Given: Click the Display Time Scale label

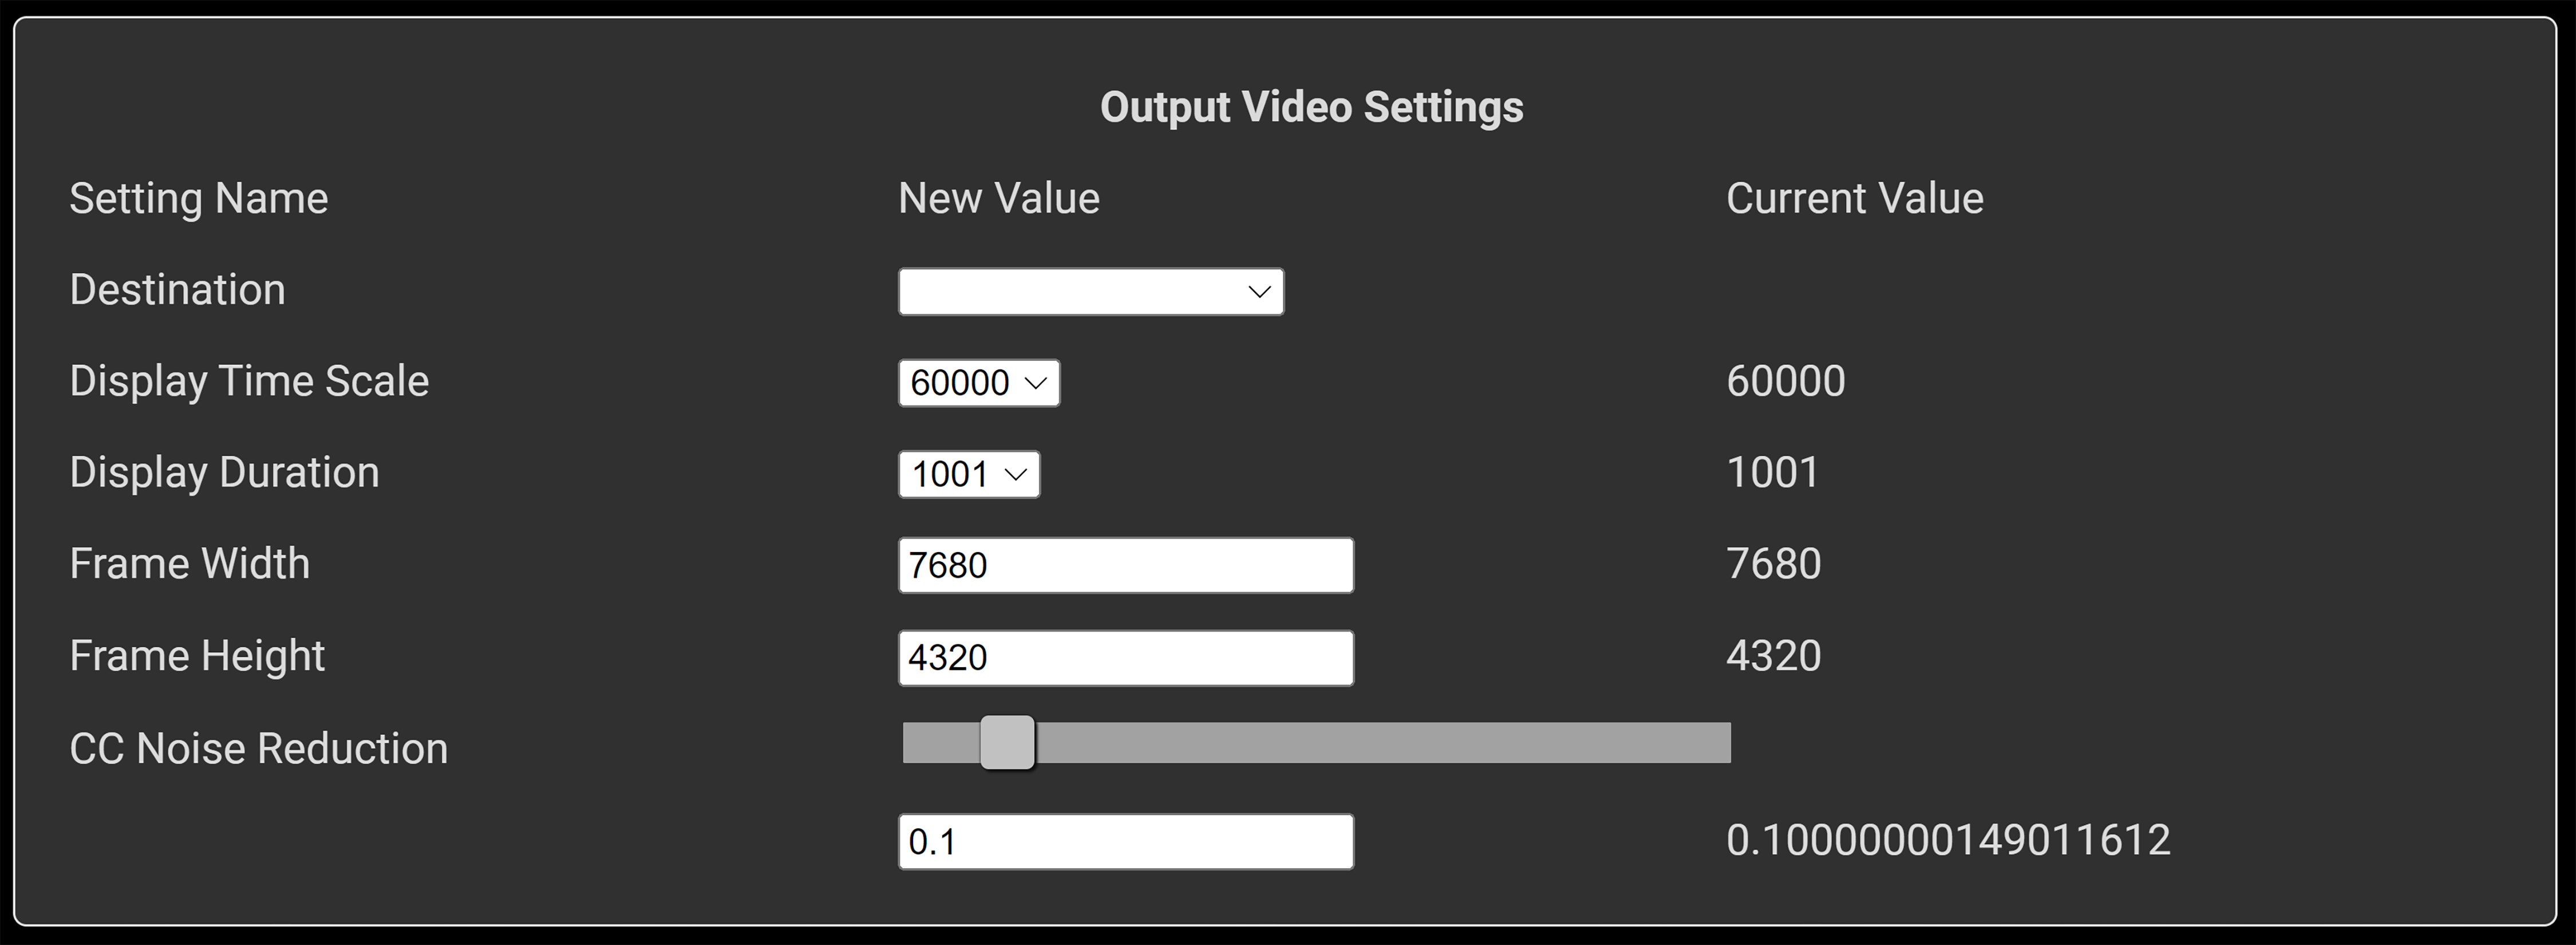Looking at the screenshot, I should (249, 381).
